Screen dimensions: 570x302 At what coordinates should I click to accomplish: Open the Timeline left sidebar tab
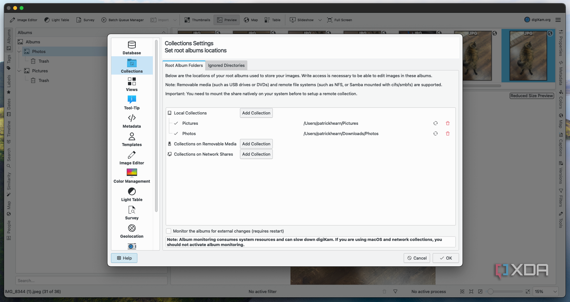pos(9,132)
